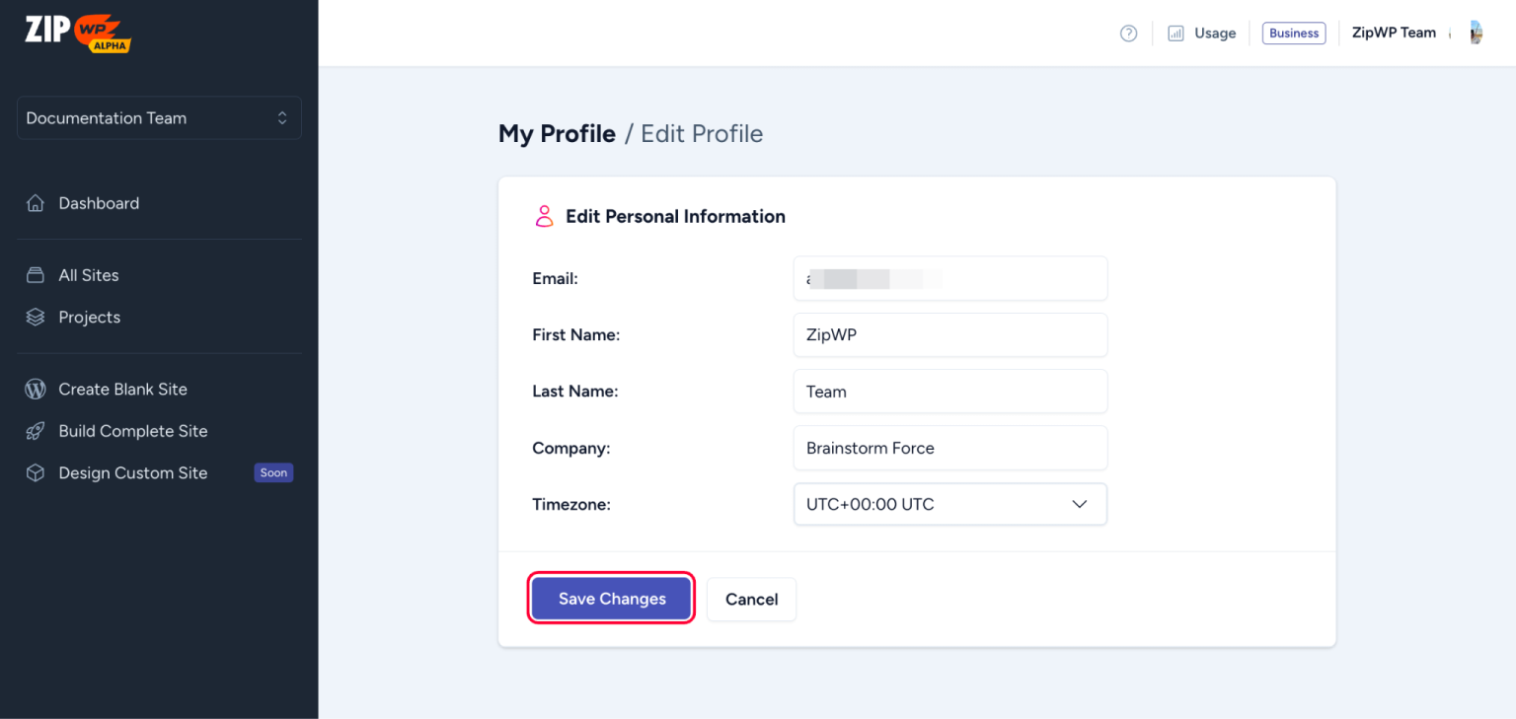Click the ZipWP logo
This screenshot has width=1516, height=719.
[x=77, y=33]
